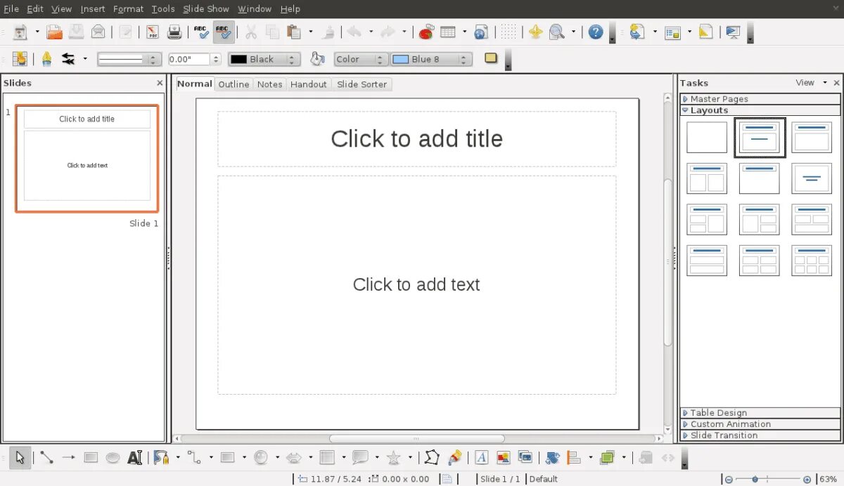Click the zoom out minus button

pos(729,479)
